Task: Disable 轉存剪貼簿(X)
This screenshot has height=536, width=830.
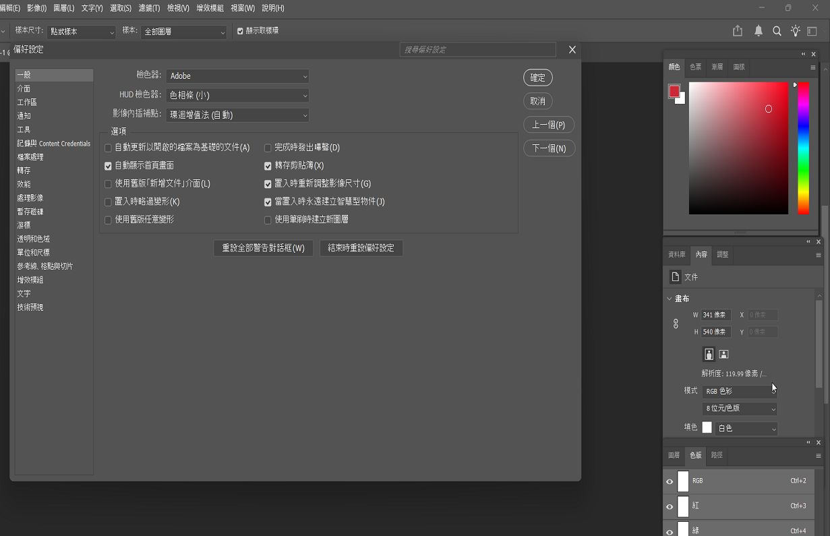Action: point(267,165)
